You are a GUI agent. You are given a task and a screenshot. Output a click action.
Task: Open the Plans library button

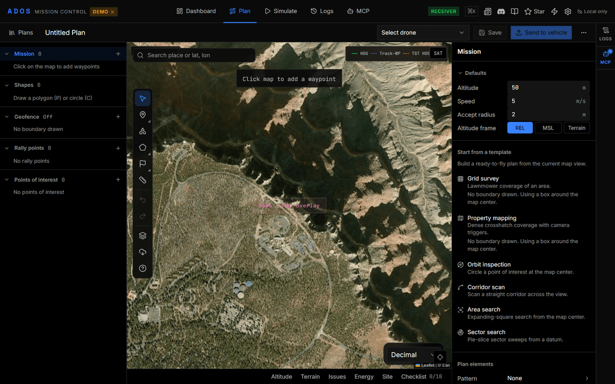tap(21, 33)
